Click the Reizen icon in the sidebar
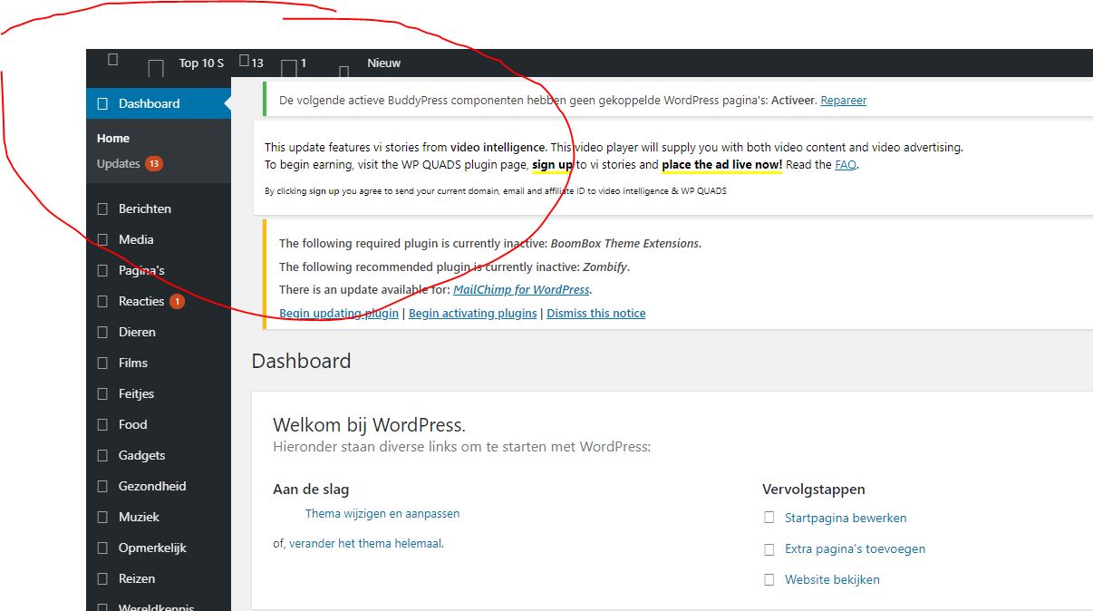The height and width of the screenshot is (611, 1093). (102, 578)
